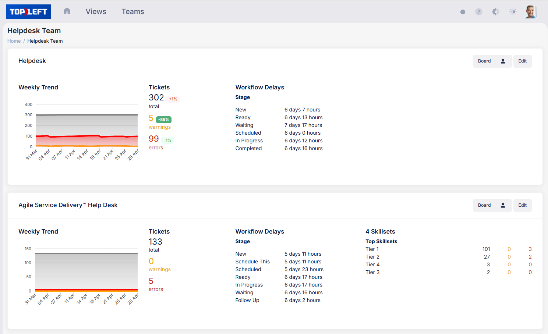Click the 99 errors count

pos(154,139)
